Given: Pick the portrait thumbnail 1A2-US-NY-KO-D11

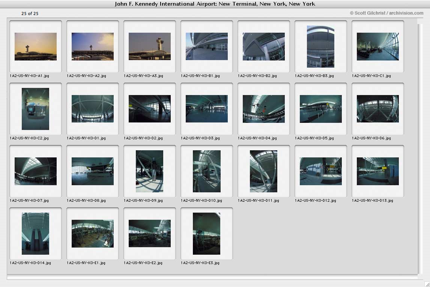Looking at the screenshot, I should 263,171.
